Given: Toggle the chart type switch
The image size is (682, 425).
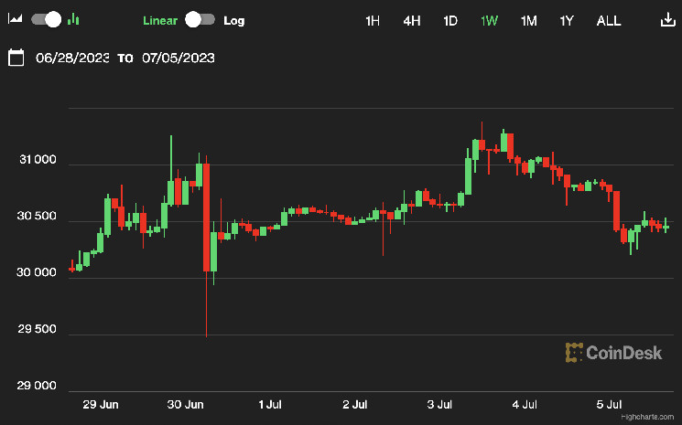Looking at the screenshot, I should tap(46, 19).
